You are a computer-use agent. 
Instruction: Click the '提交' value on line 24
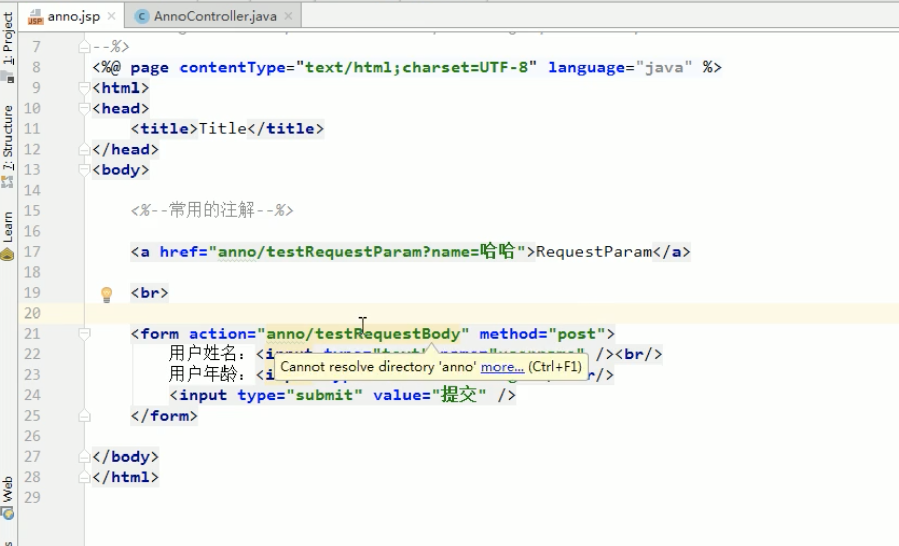tap(459, 395)
